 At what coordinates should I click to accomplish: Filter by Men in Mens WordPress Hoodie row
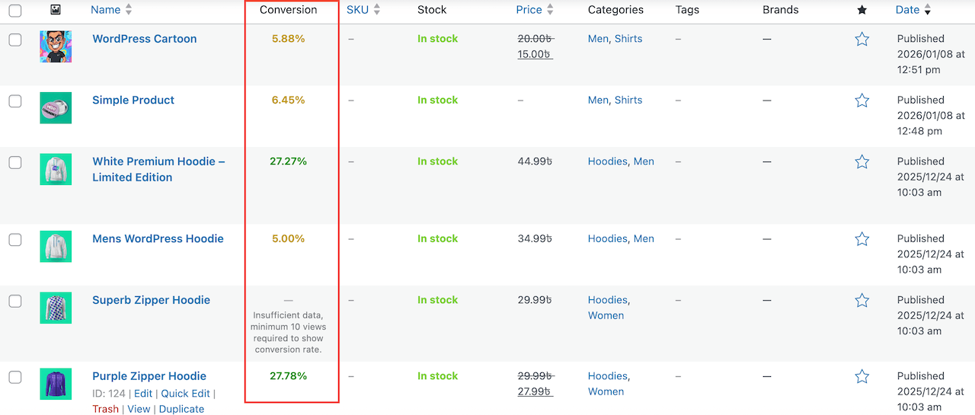pyautogui.click(x=644, y=238)
